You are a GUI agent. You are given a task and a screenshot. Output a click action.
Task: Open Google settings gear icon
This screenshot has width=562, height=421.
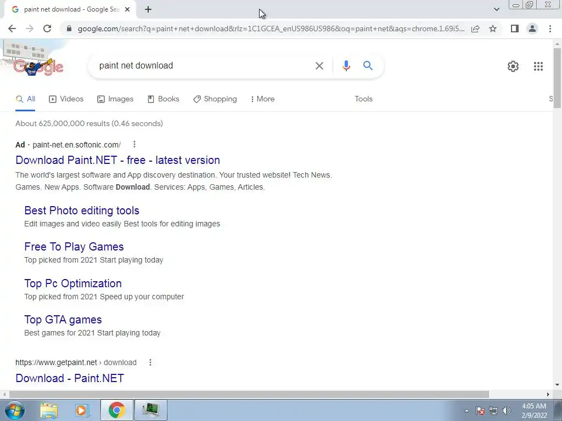click(513, 66)
